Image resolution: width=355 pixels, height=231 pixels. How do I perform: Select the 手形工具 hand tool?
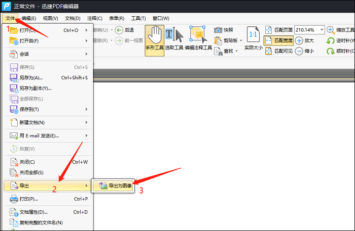pyautogui.click(x=154, y=40)
